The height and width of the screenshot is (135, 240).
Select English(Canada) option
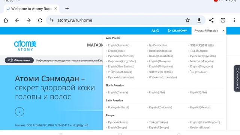pos(118,93)
